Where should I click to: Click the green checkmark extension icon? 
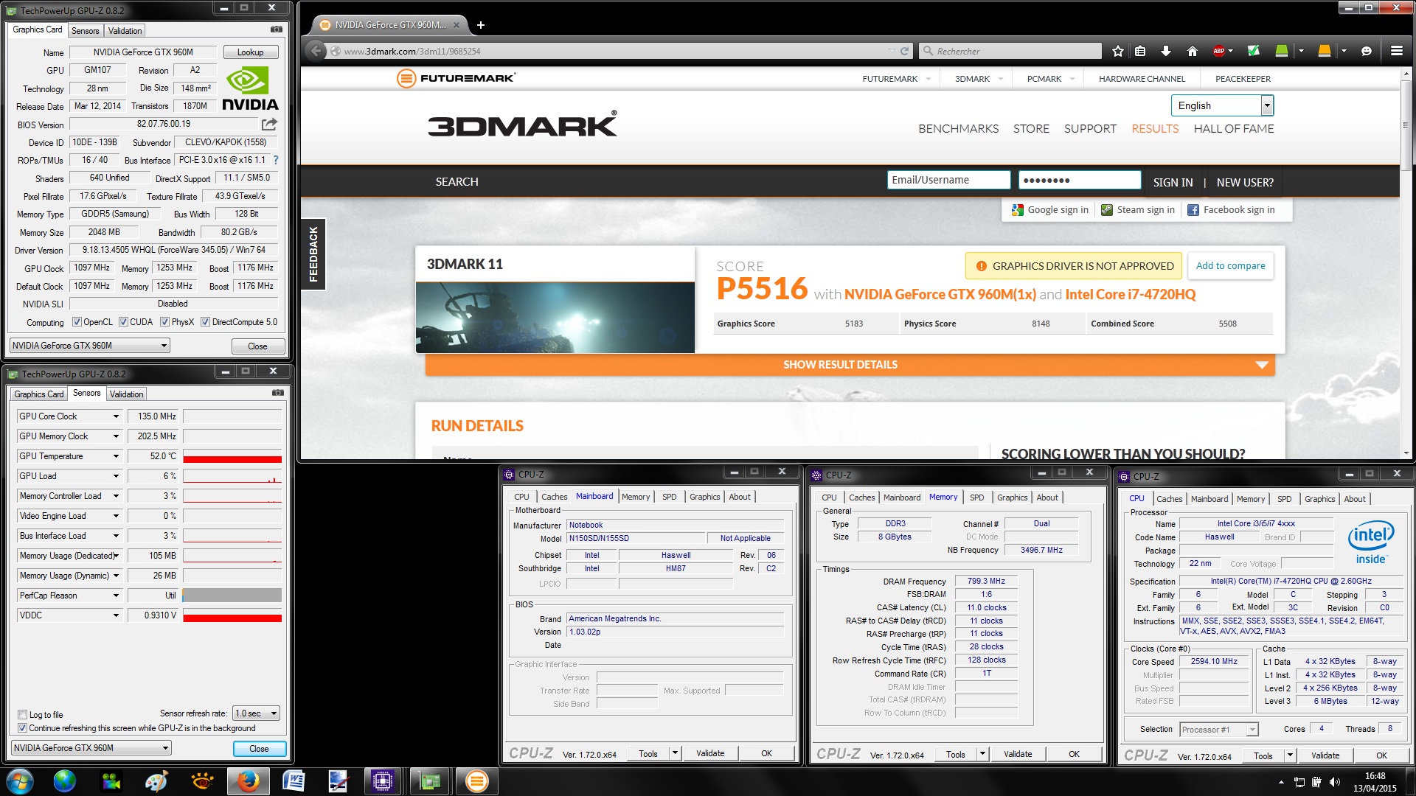[x=1253, y=51]
